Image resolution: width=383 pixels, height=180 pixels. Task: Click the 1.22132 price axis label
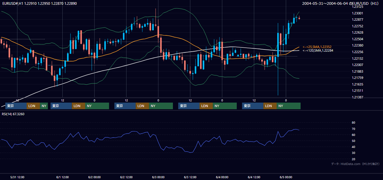point(358,58)
